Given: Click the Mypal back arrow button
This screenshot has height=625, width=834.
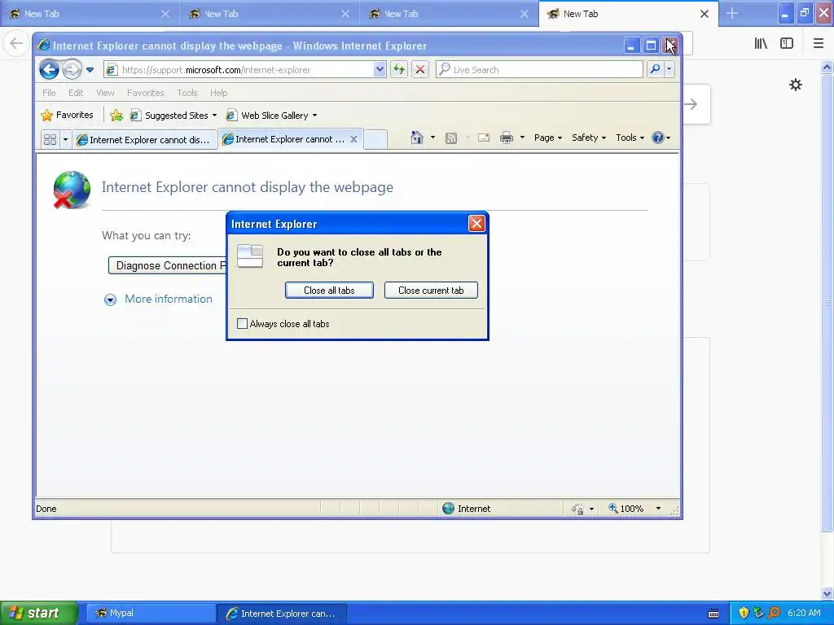Looking at the screenshot, I should [16, 43].
